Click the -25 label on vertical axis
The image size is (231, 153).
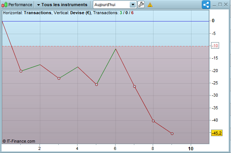pyautogui.click(x=215, y=83)
